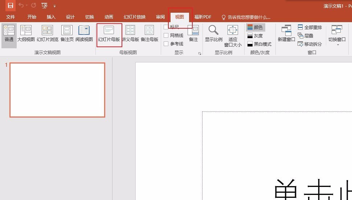The image size is (352, 200).
Task: Enable the 标尺 ruler checkbox
Action: pos(166,27)
